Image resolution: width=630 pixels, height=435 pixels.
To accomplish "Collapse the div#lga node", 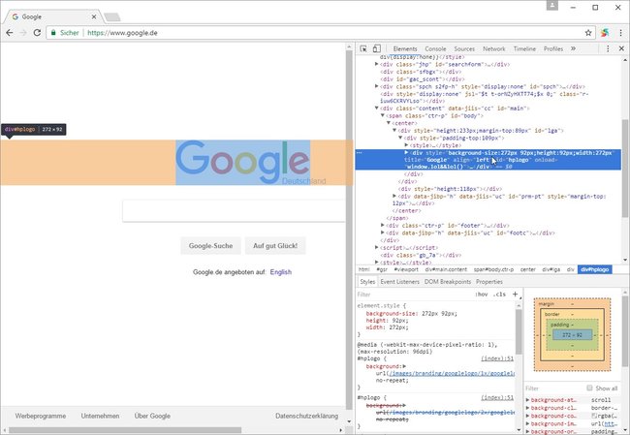I will click(394, 130).
